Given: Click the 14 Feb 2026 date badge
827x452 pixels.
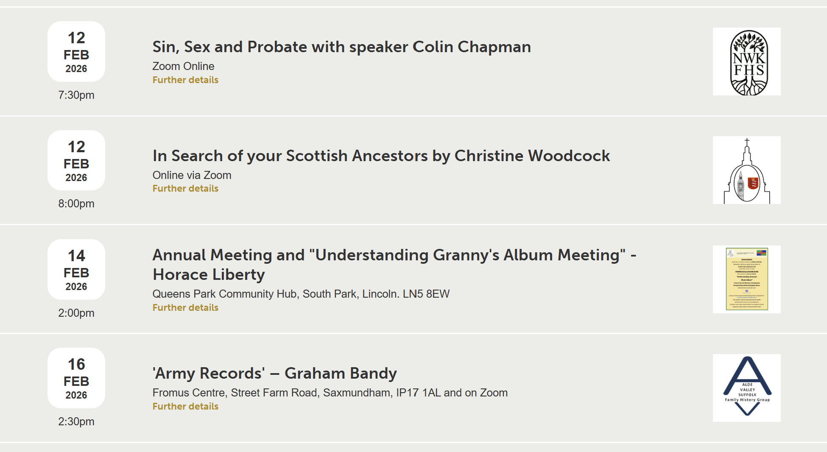Looking at the screenshot, I should click(76, 269).
